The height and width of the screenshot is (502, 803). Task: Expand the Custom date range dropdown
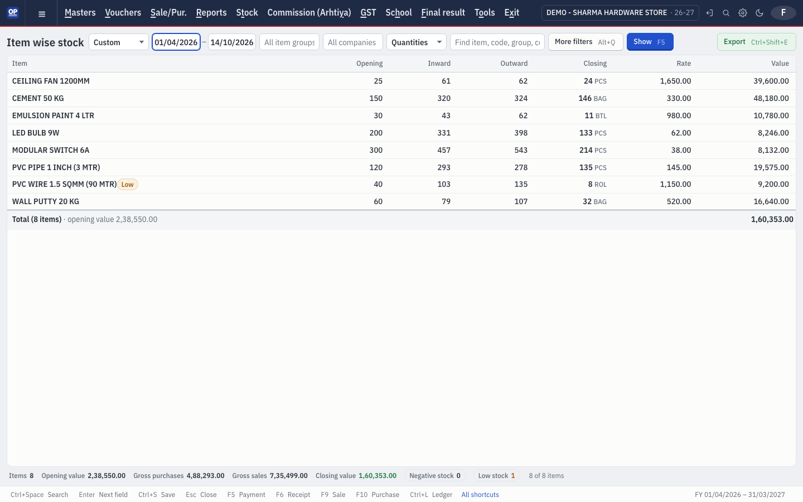coord(119,42)
